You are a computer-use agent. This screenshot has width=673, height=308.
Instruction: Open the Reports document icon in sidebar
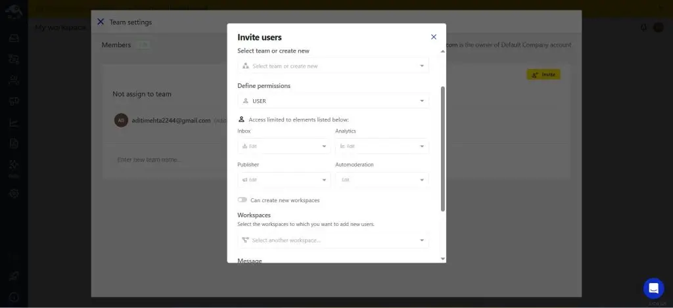pyautogui.click(x=14, y=144)
